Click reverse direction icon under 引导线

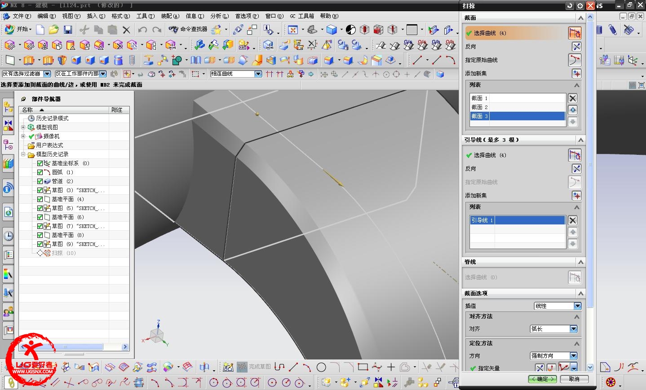tap(576, 169)
